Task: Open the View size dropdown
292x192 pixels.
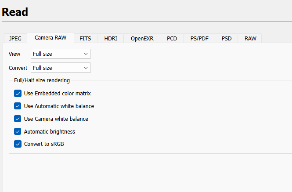Action: coord(61,54)
